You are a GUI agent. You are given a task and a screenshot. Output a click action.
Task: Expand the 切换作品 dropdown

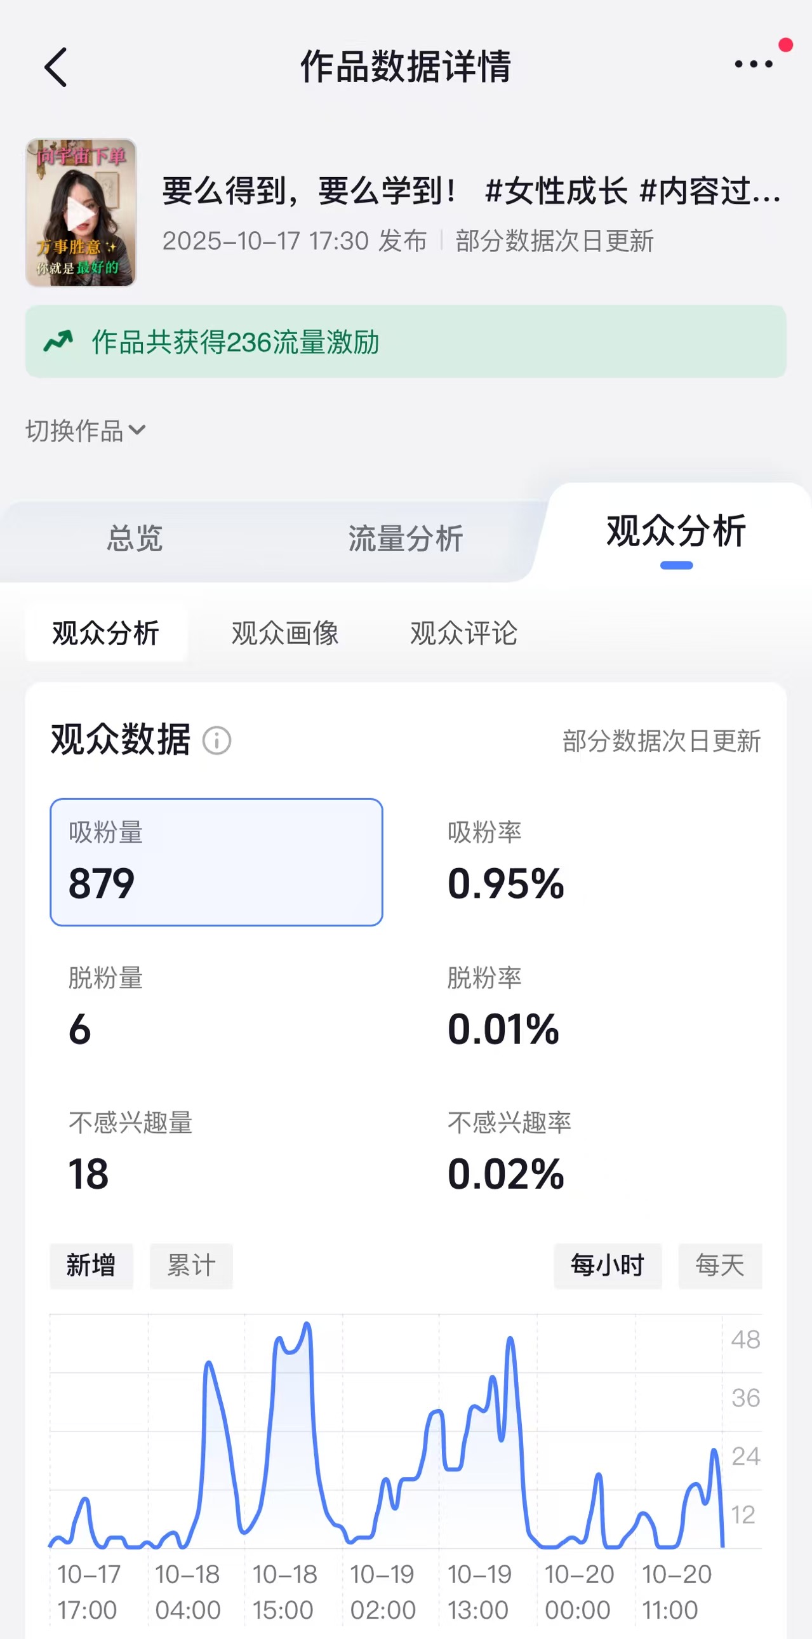85,431
